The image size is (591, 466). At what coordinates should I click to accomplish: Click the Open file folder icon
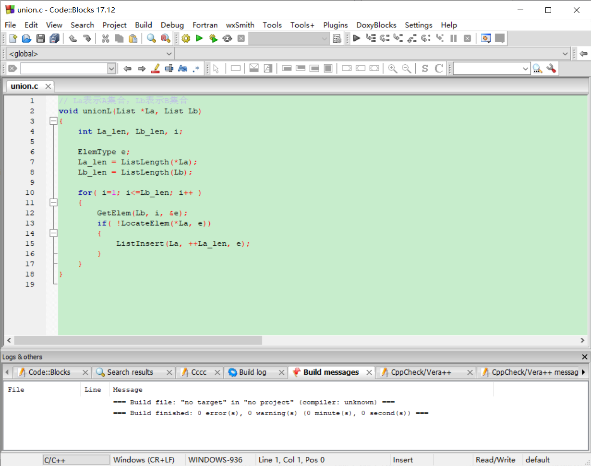pos(27,38)
